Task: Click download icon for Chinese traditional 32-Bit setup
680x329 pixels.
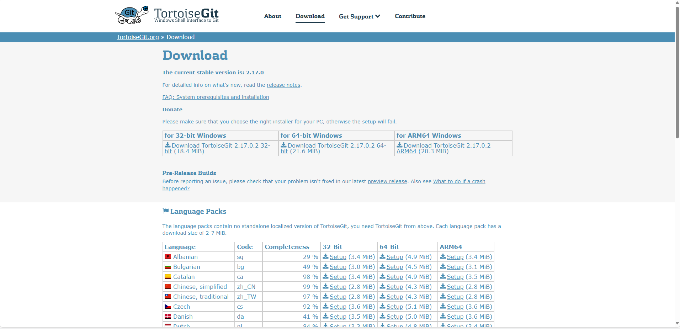Action: click(x=325, y=296)
